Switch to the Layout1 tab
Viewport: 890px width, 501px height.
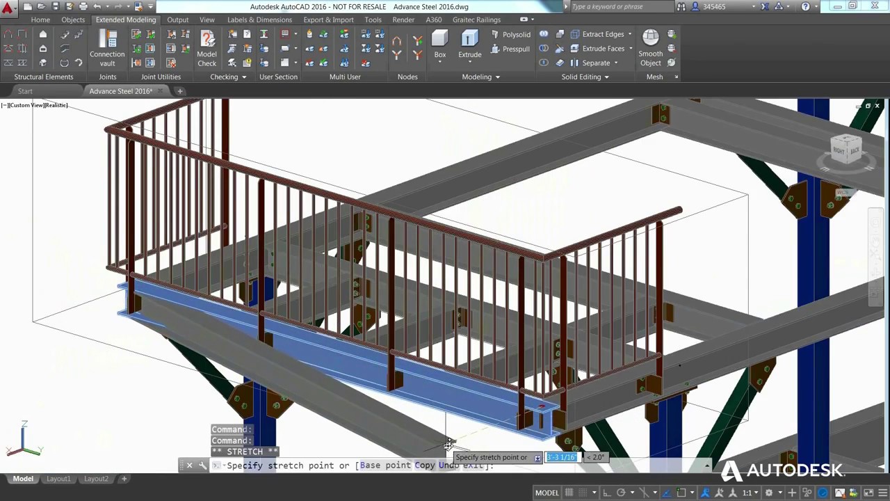(x=58, y=479)
